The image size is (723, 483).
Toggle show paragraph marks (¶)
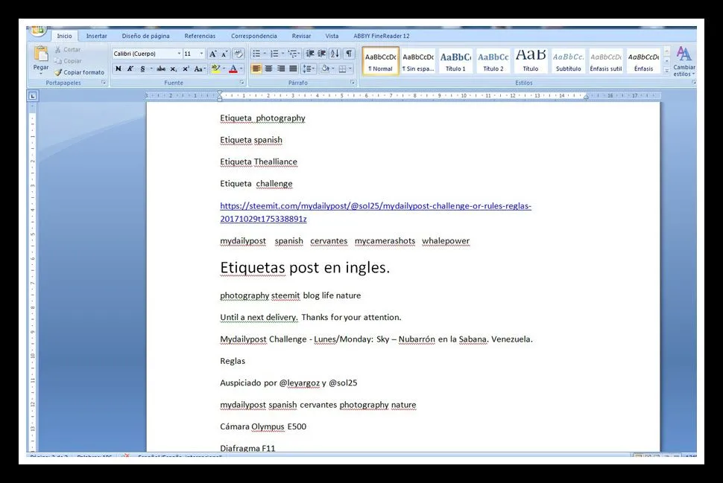pos(348,54)
